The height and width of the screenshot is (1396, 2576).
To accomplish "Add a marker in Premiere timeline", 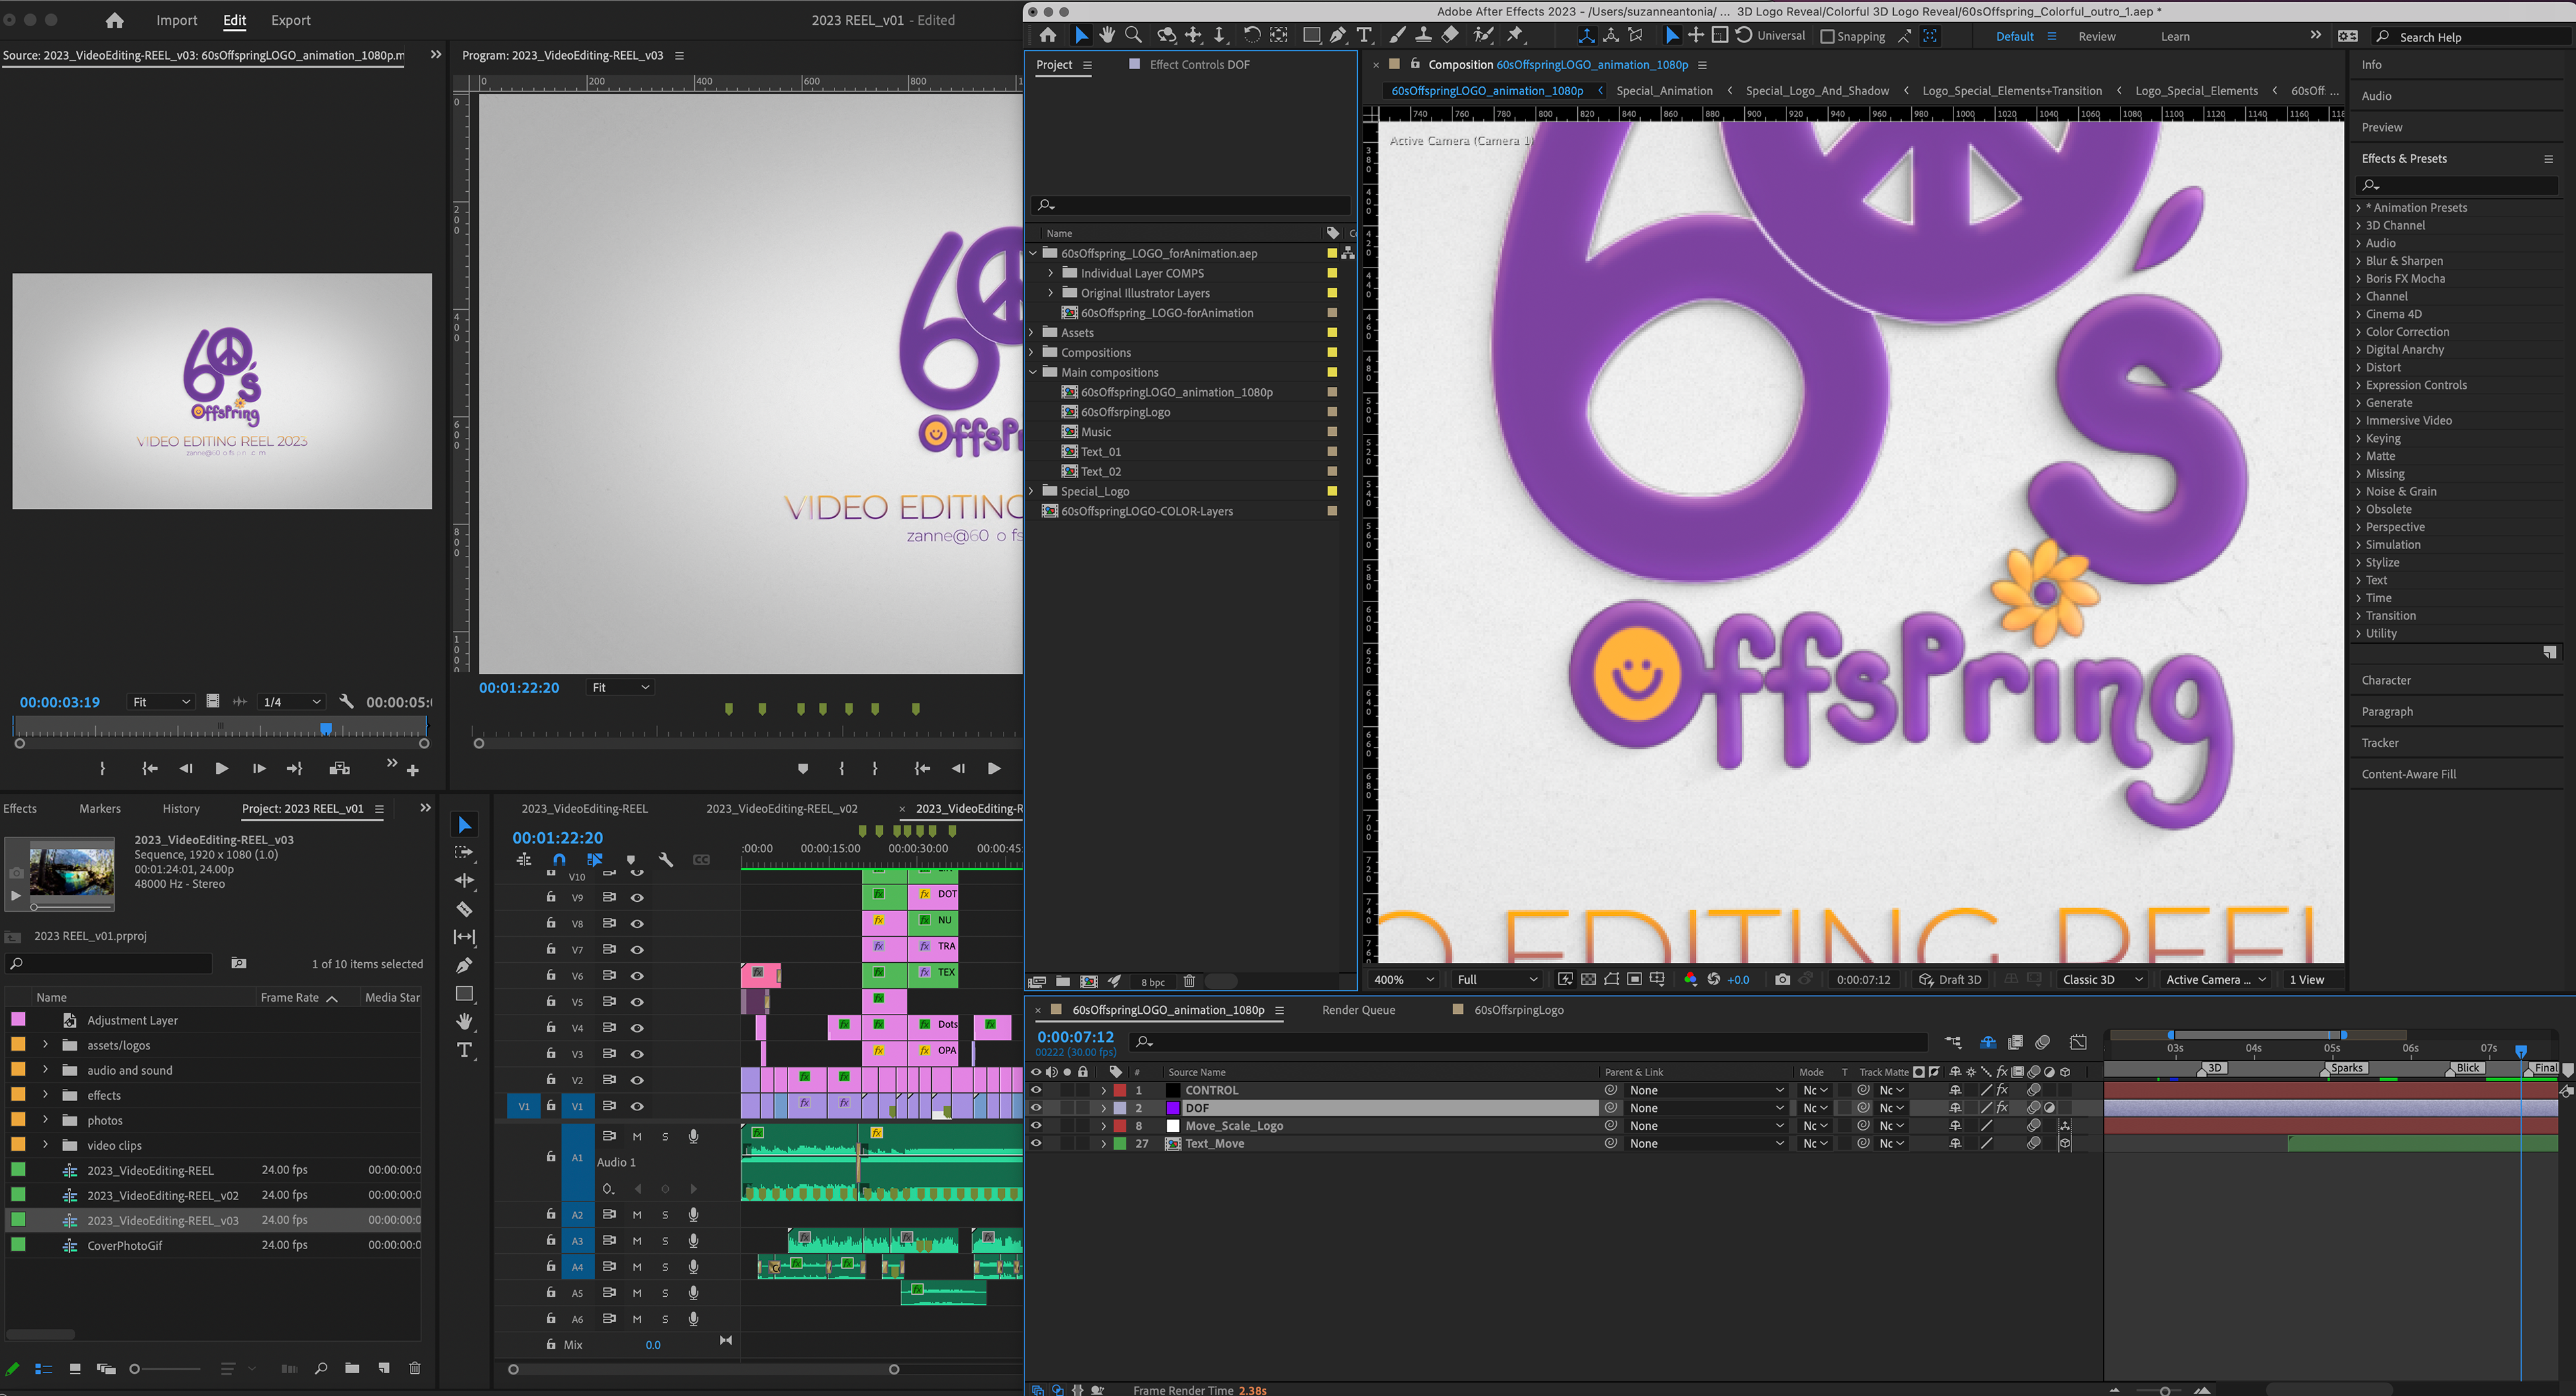I will pos(630,860).
